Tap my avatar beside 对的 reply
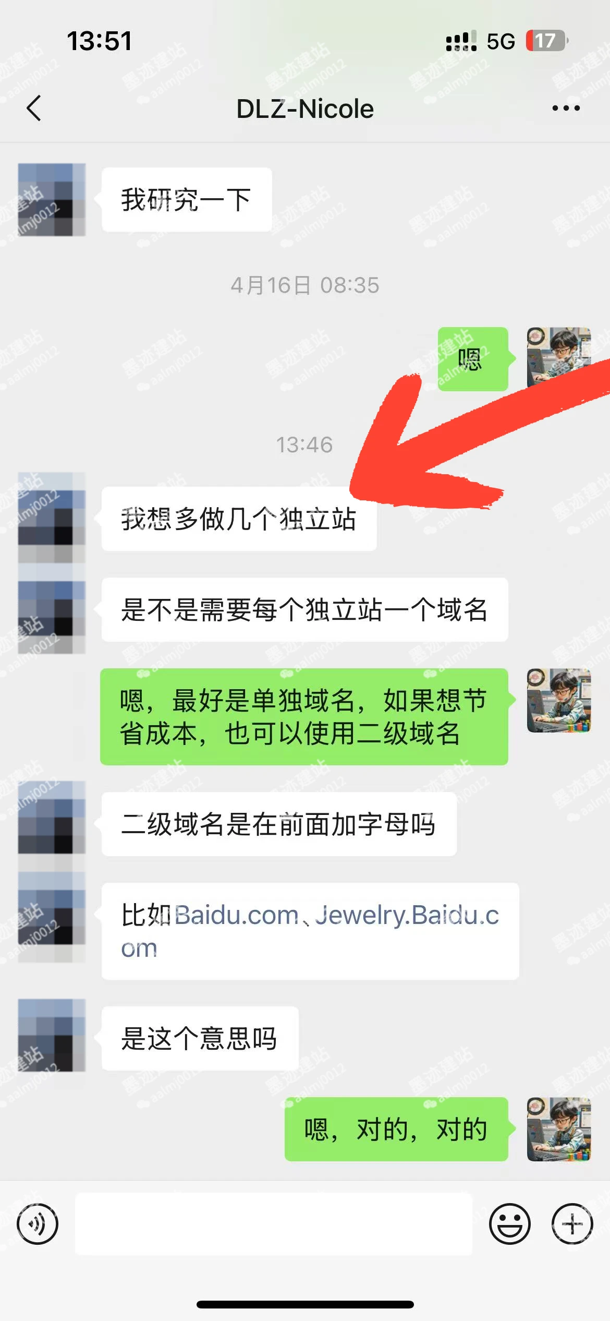The height and width of the screenshot is (1321, 610). [559, 1129]
